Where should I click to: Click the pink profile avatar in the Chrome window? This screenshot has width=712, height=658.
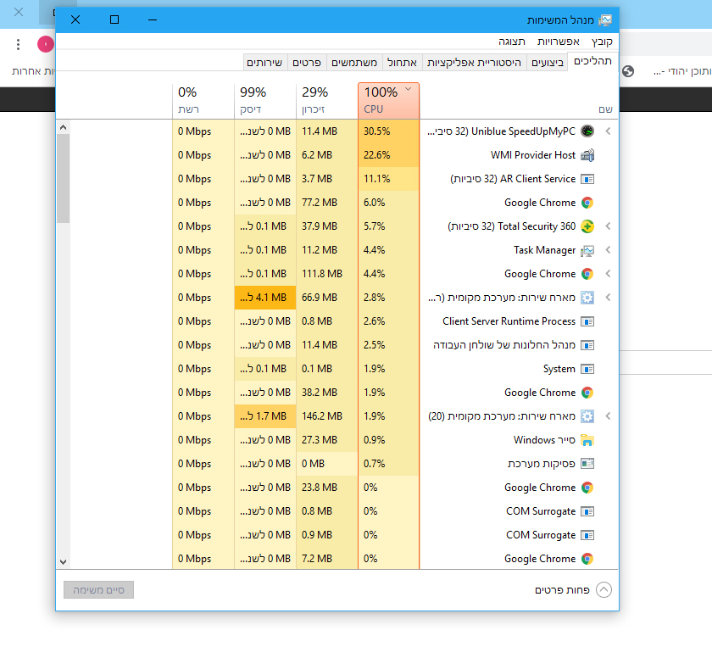(46, 44)
